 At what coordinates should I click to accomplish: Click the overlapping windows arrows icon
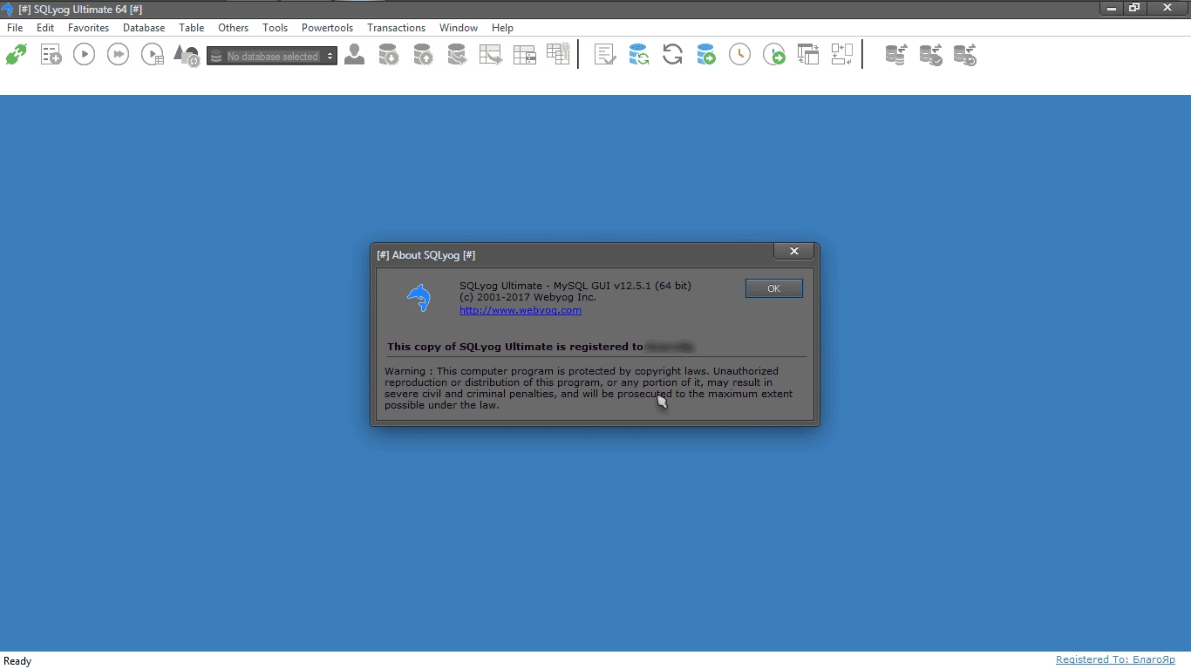point(808,55)
